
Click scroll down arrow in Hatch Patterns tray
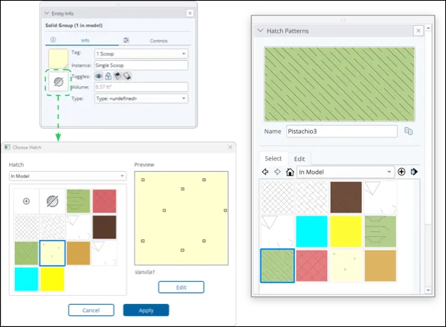click(428, 290)
